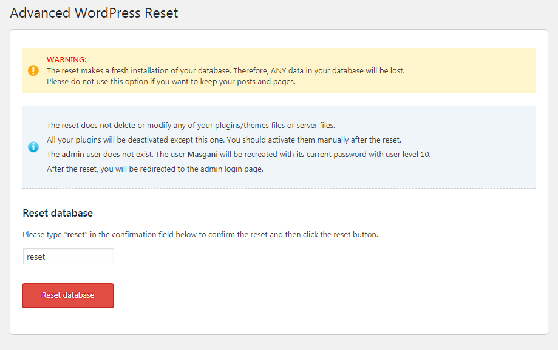
Task: Click the line "After the reset, you will be redirected"
Action: point(155,169)
